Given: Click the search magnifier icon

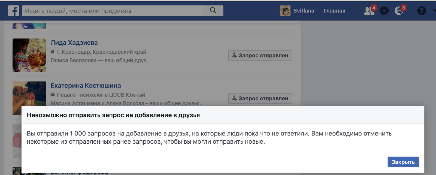Looking at the screenshot, I should pyautogui.click(x=213, y=11).
